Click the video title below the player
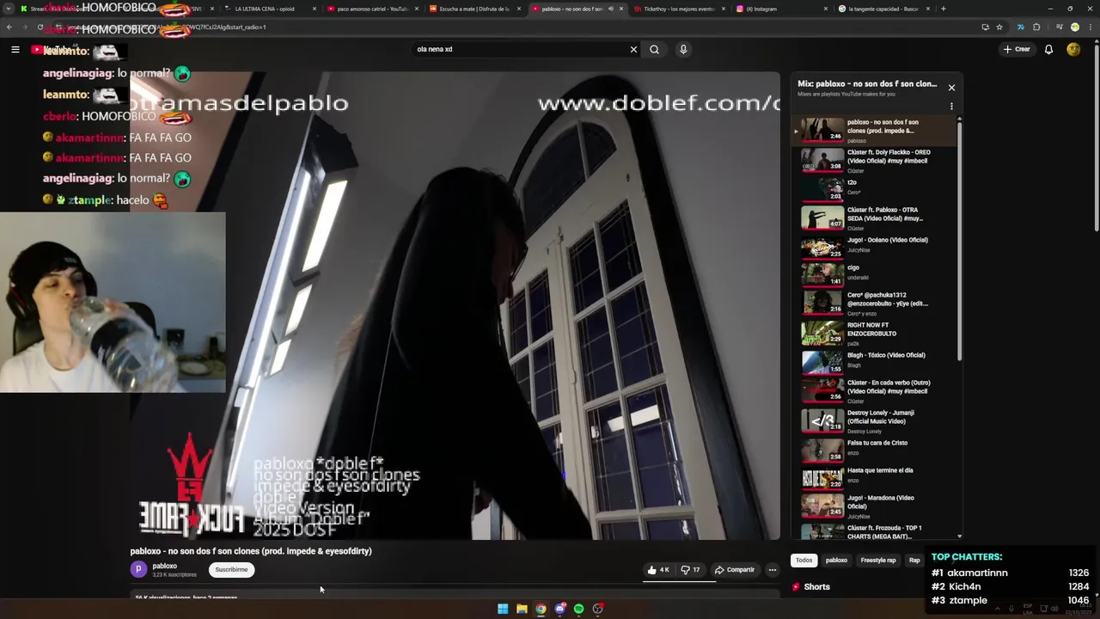Screen dimensions: 1100x619 pyautogui.click(x=251, y=551)
